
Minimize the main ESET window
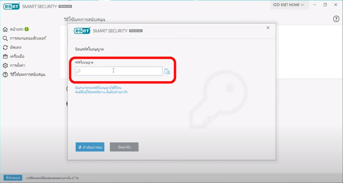(x=315, y=5)
